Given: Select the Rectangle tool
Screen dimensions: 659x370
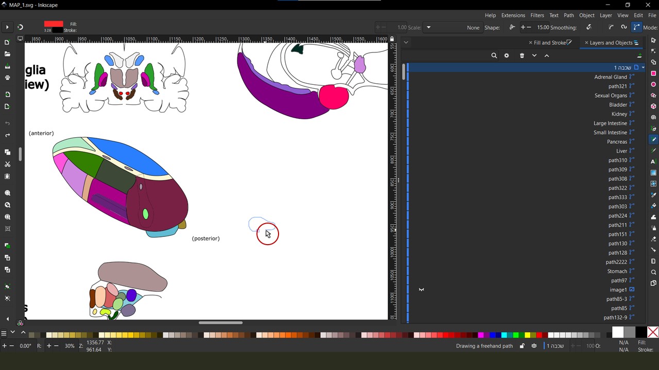Looking at the screenshot, I should coord(653,73).
